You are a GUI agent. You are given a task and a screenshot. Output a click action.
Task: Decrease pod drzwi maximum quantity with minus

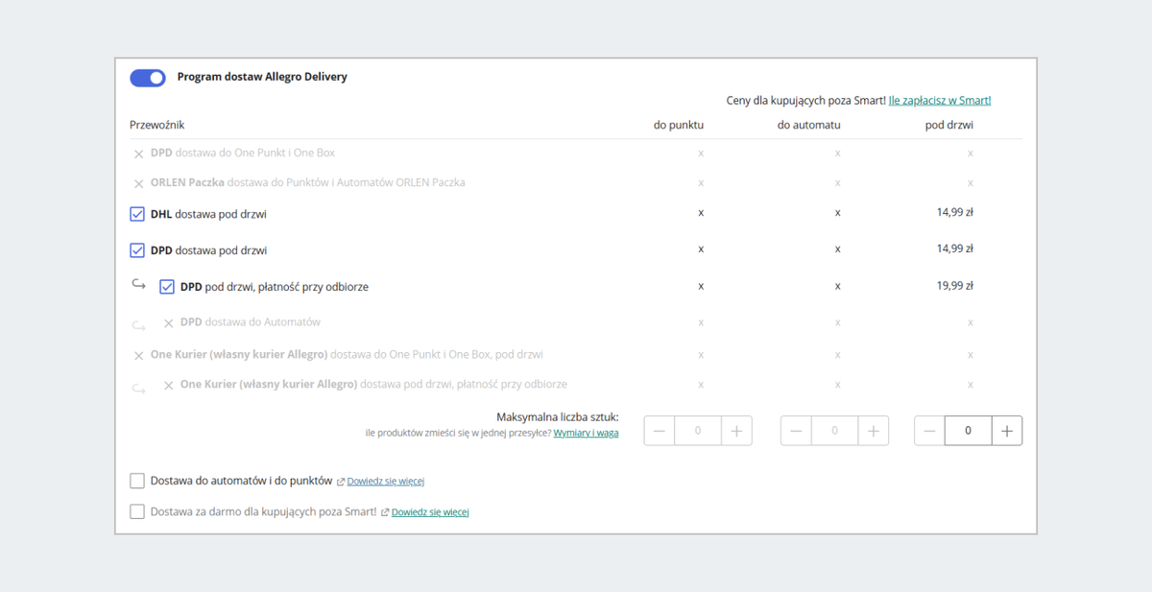pyautogui.click(x=929, y=431)
